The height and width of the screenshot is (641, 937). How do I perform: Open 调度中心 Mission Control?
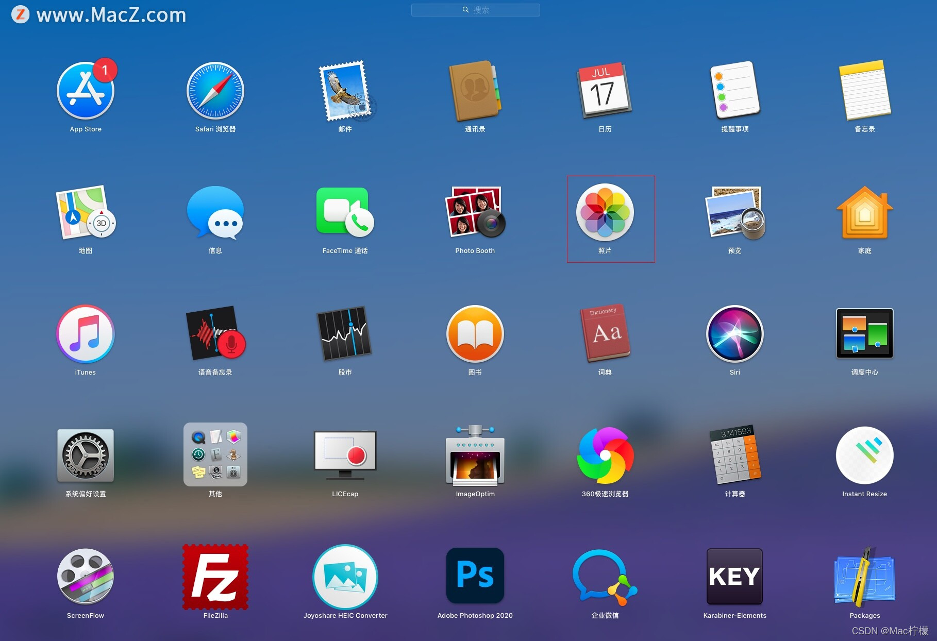click(x=864, y=334)
